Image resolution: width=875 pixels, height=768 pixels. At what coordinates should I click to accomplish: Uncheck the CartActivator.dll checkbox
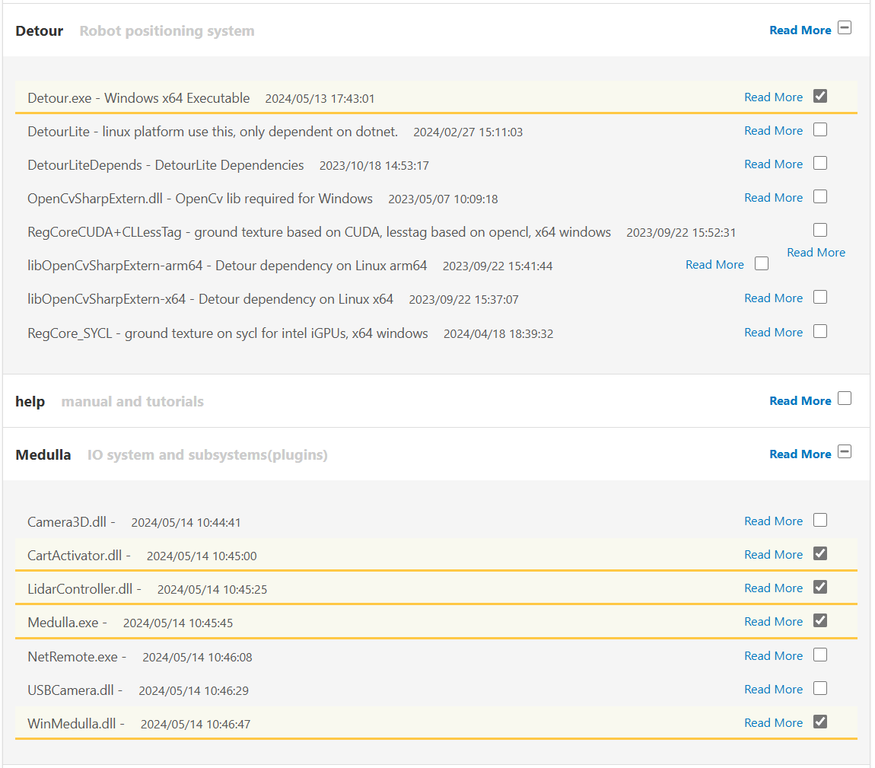pos(819,553)
